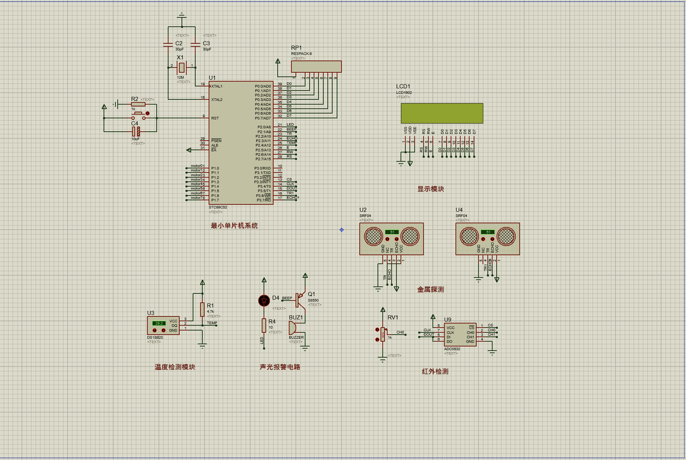Click the ground symbol at ADC0832 pin 4
Image resolution: width=686 pixels, height=460 pixels.
point(492,353)
